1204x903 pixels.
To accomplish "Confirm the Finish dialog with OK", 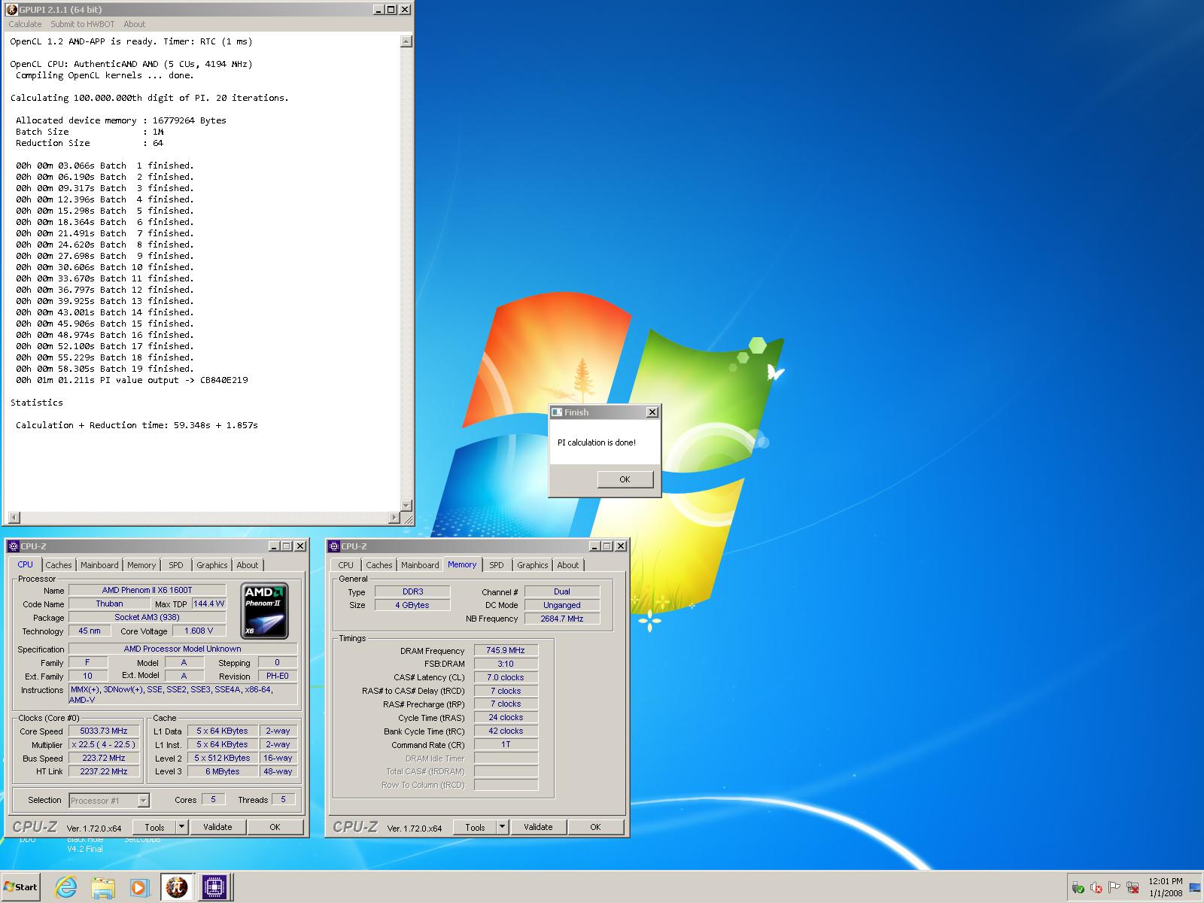I will tap(625, 479).
